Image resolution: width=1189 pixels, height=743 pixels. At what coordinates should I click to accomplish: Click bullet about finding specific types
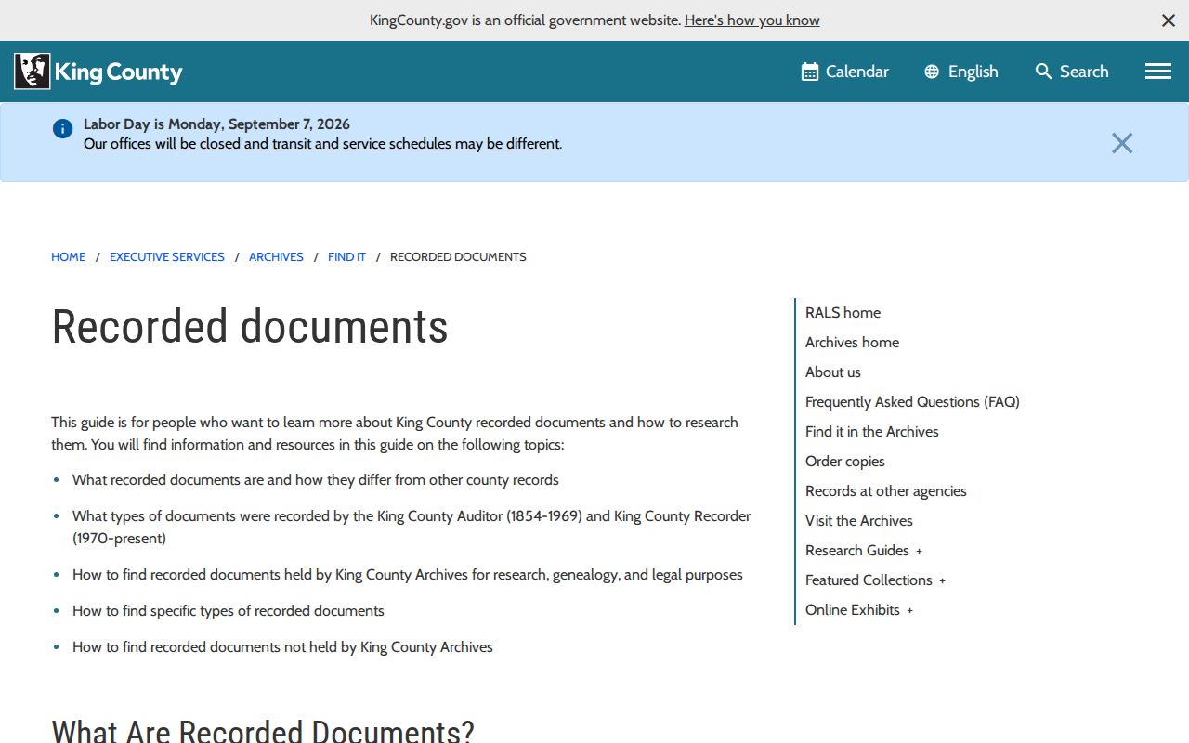click(229, 611)
